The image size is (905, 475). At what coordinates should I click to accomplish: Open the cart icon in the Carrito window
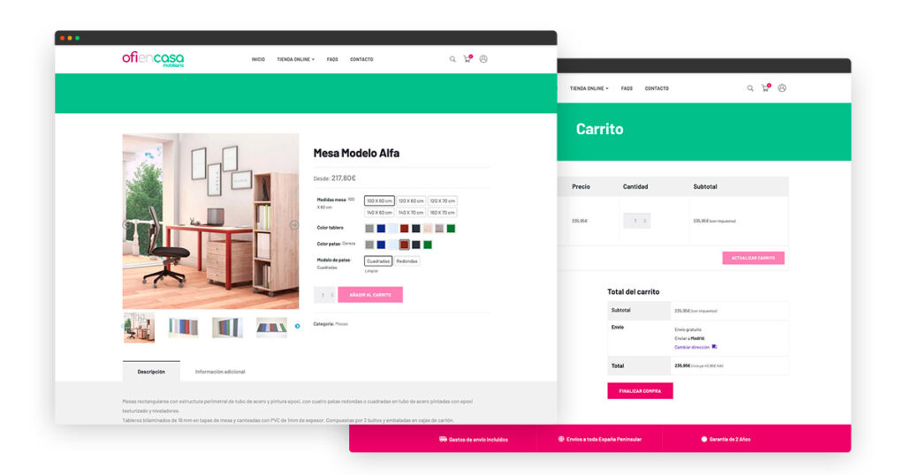(x=766, y=87)
